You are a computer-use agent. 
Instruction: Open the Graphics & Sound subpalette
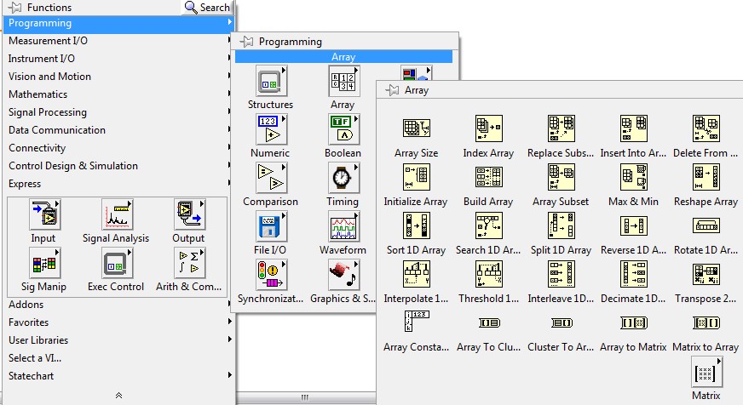[x=343, y=275]
